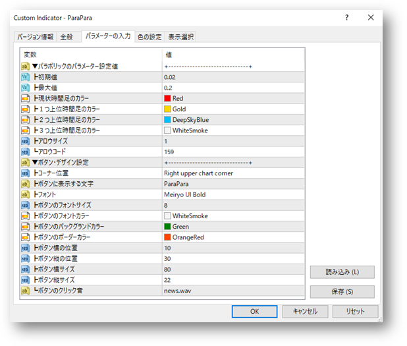The image size is (407, 346).
Task: Switch to the 表示選択 tab
Action: tap(181, 37)
